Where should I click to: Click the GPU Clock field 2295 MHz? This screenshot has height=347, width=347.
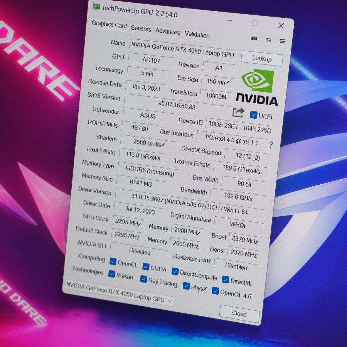pos(128,222)
